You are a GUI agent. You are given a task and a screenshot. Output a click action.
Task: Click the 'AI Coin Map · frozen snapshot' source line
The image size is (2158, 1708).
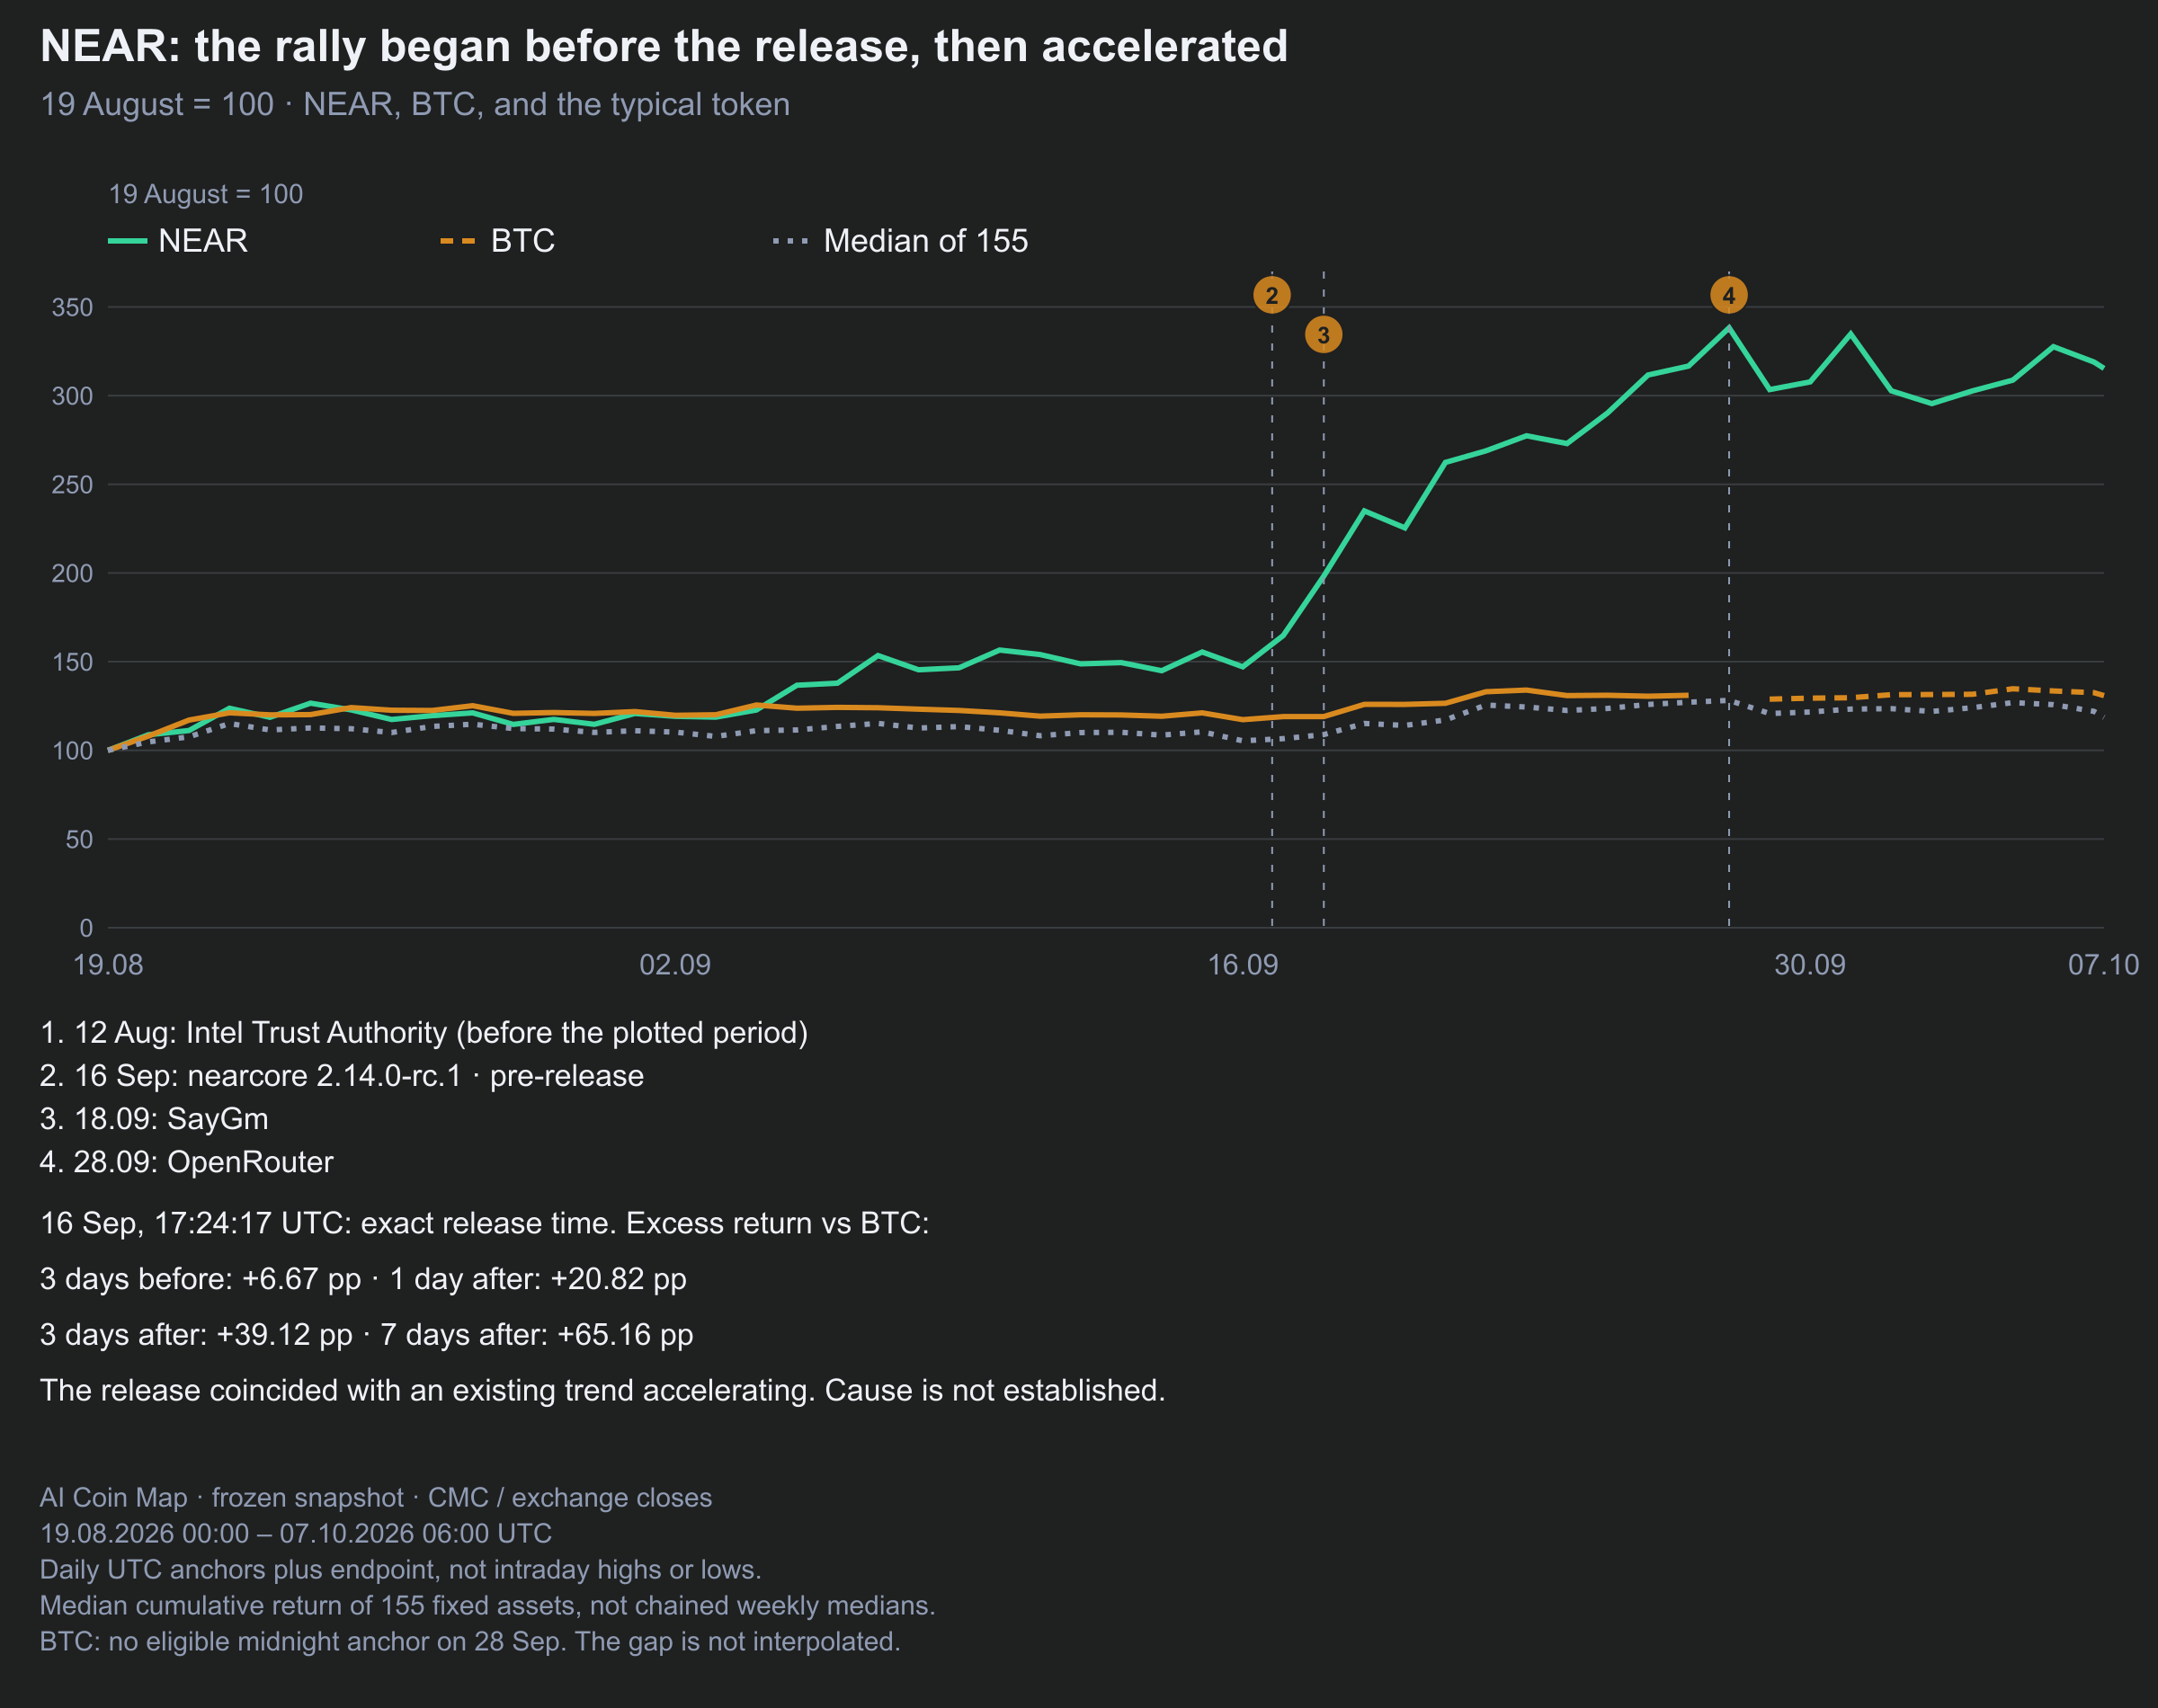tap(376, 1497)
